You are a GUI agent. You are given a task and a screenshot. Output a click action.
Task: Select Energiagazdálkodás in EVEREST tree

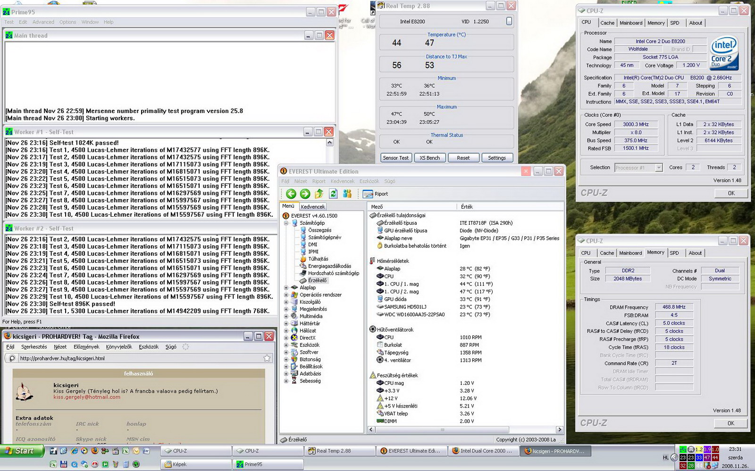click(x=326, y=266)
